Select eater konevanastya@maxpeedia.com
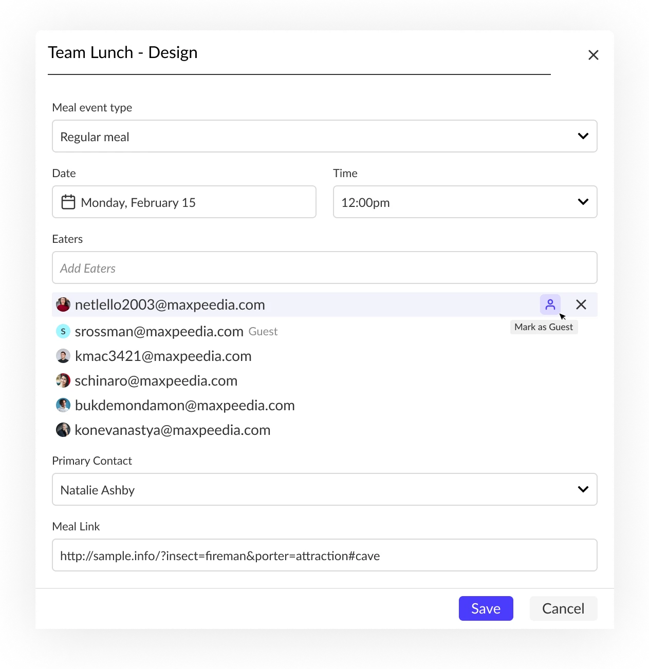 coord(173,430)
